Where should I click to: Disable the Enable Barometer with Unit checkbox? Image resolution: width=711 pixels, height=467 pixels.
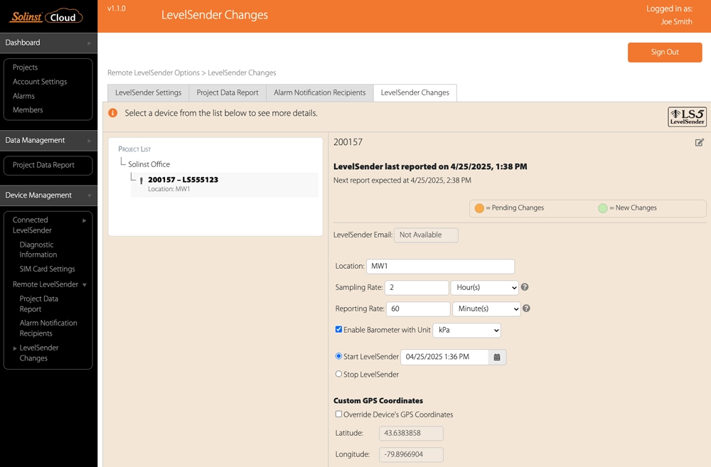[x=338, y=329]
